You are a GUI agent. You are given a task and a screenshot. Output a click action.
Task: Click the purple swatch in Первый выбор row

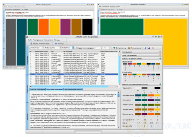(130, 64)
